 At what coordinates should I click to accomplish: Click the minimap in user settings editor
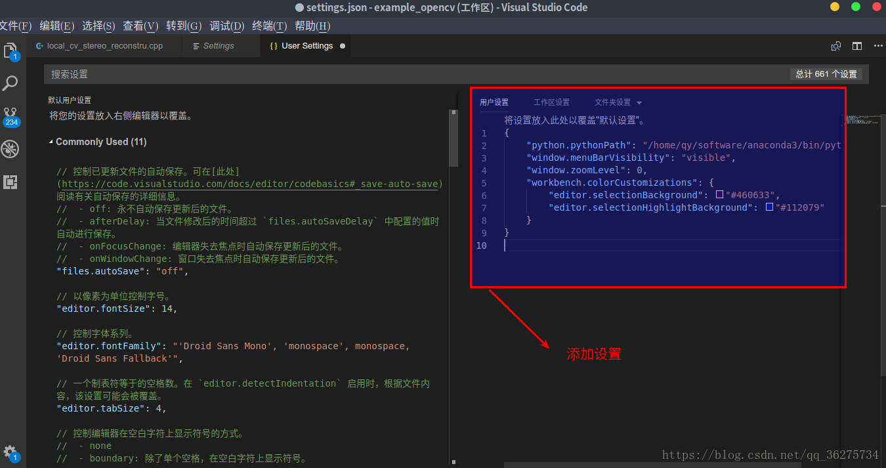click(x=863, y=119)
